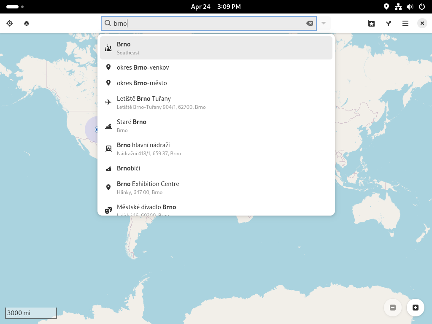Click the town icon beside Staré Brno
Screen dimensions: 432x324
pos(108,126)
